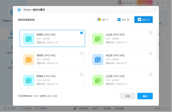Click 分享软件 in main window footer
Image resolution: width=172 pixels, height=112 pixels.
41,108
